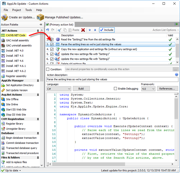Open the File menu

click(6, 10)
